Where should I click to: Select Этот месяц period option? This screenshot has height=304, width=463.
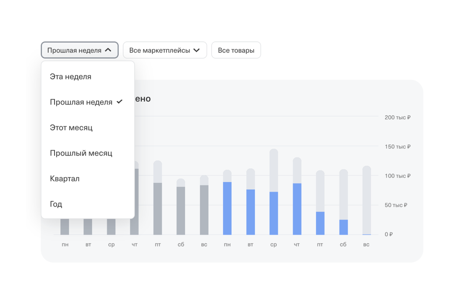click(x=71, y=127)
